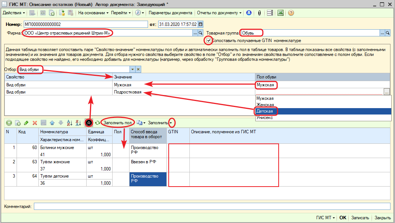Open the 'ГИС МТ' dropdown at bottom
The image size is (395, 223).
[326, 218]
